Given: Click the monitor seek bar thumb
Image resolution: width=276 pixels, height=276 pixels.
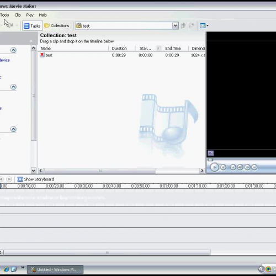Looking at the screenshot, I should tap(210, 160).
